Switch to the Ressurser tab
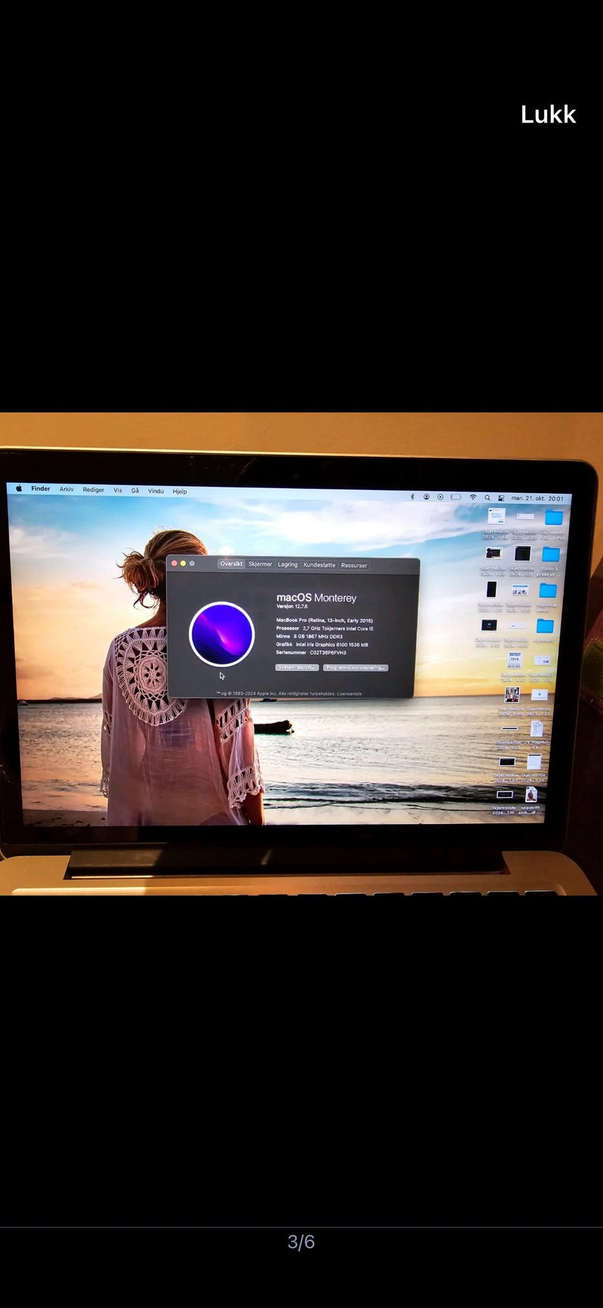Viewport: 603px width, 1308px height. pyautogui.click(x=354, y=566)
